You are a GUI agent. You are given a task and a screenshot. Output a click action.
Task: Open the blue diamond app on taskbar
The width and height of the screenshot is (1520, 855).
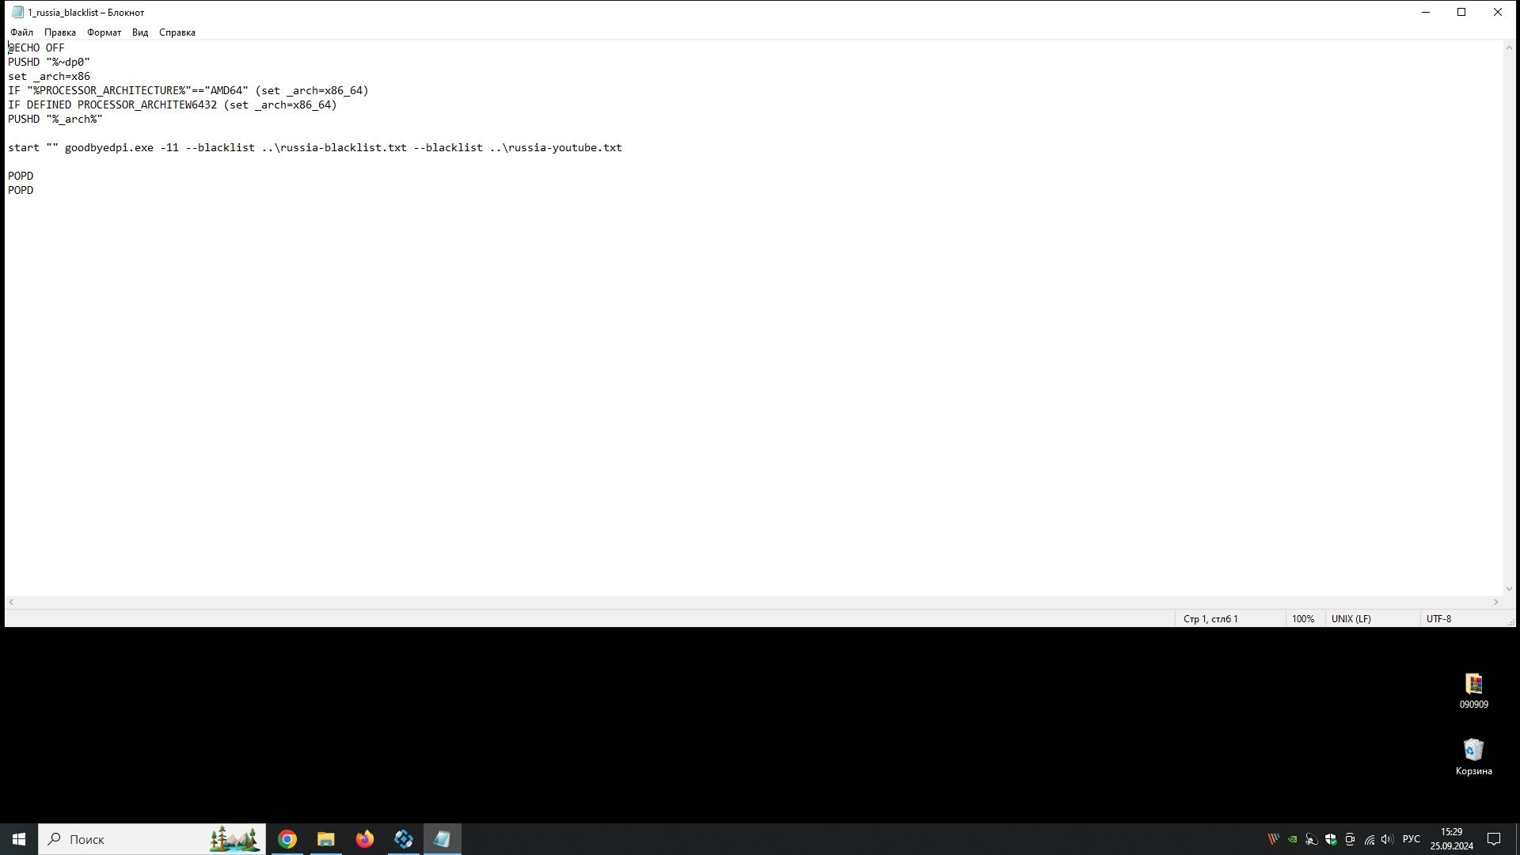pyautogui.click(x=404, y=839)
